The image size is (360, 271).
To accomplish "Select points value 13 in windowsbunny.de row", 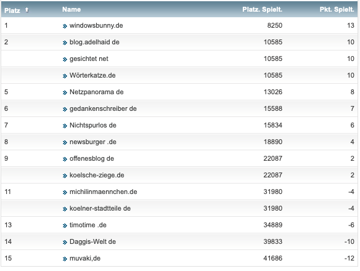I will click(351, 25).
